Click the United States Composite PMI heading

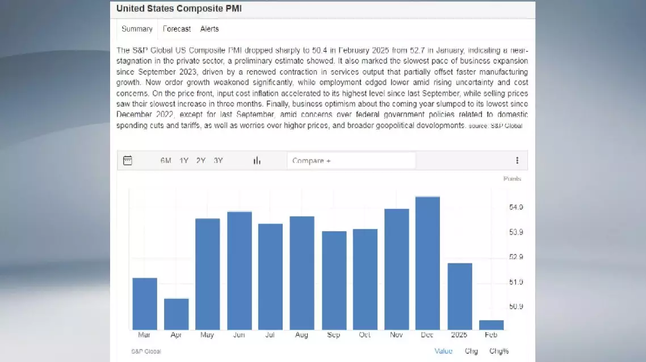coord(179,8)
